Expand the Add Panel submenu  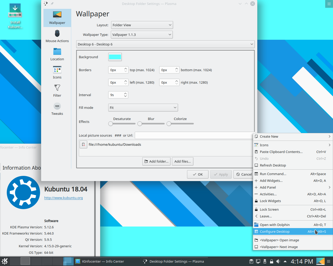(293, 187)
